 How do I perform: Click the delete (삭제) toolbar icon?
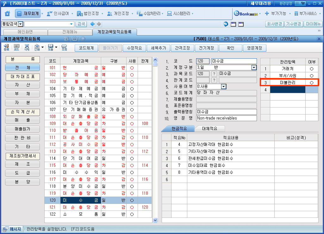27,48
